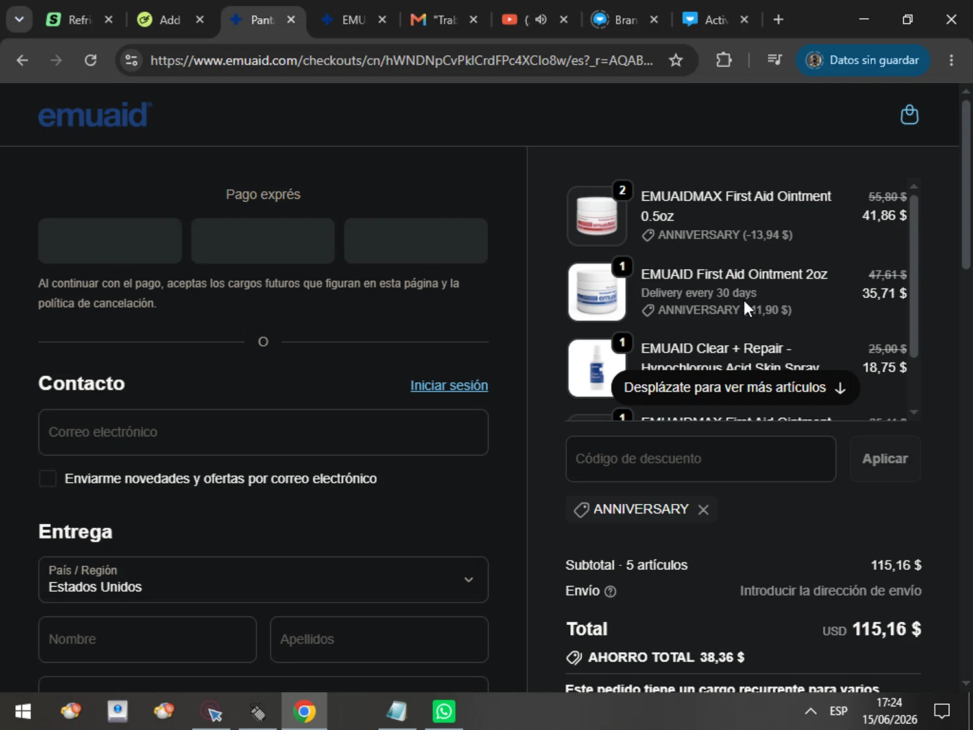The height and width of the screenshot is (730, 973).
Task: View site information icon in address bar
Action: [x=132, y=60]
